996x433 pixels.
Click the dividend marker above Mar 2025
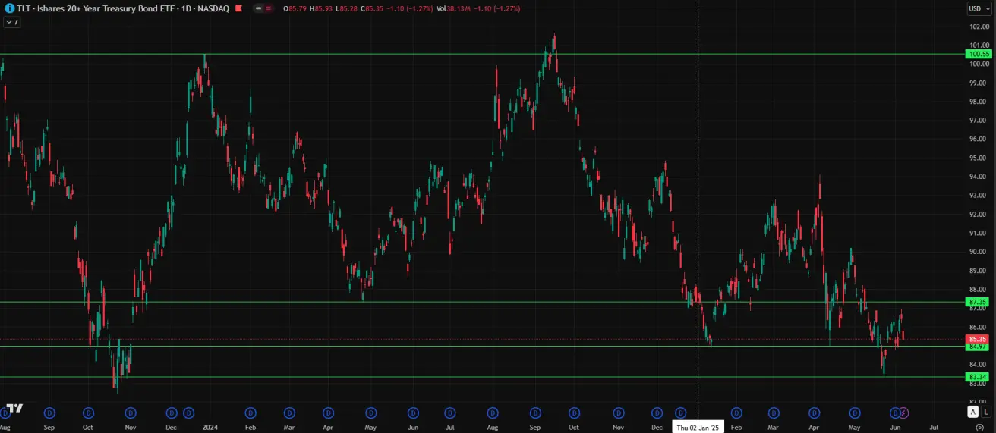coord(774,413)
